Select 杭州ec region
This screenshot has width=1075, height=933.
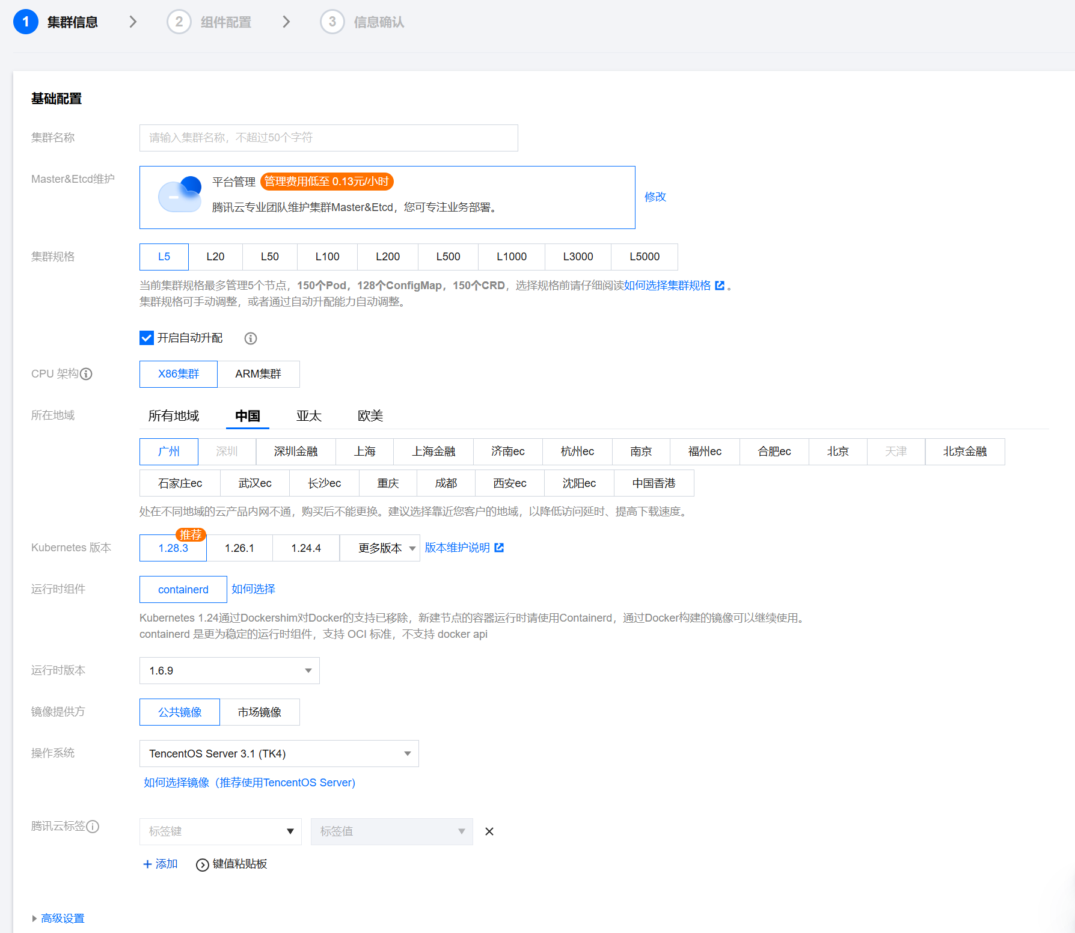578,451
